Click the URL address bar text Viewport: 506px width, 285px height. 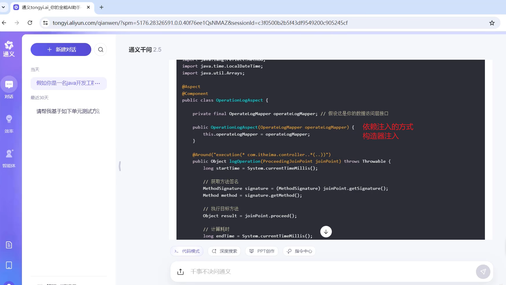(x=200, y=23)
